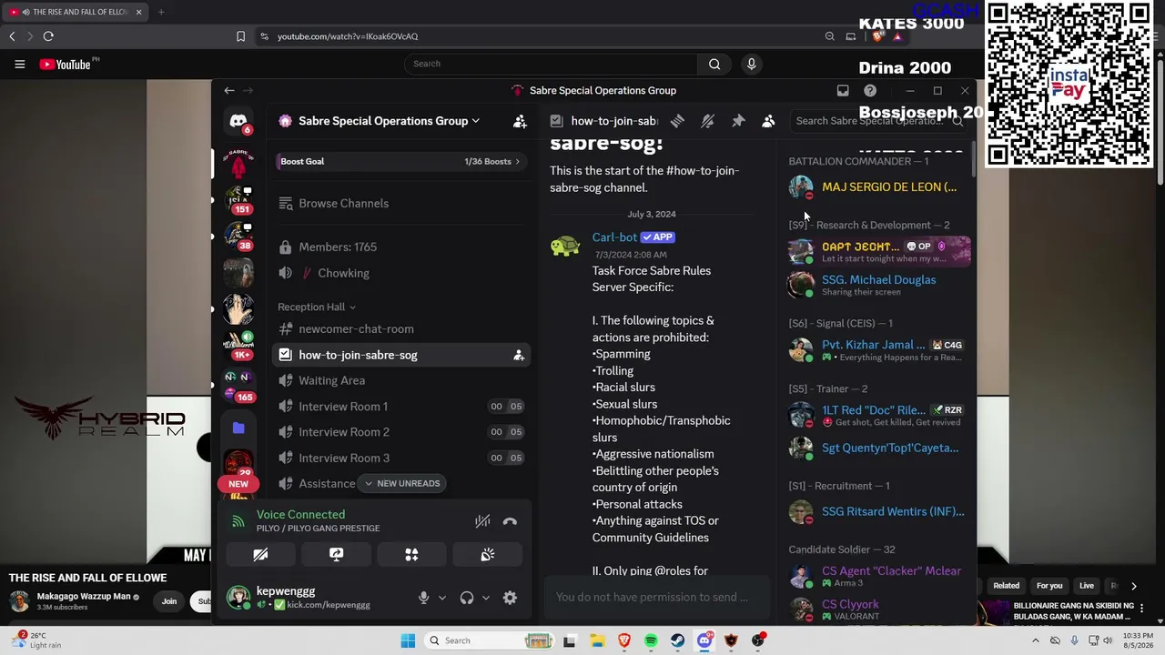Join Interview Room 3 voice channel
The width and height of the screenshot is (1165, 655).
400,458
